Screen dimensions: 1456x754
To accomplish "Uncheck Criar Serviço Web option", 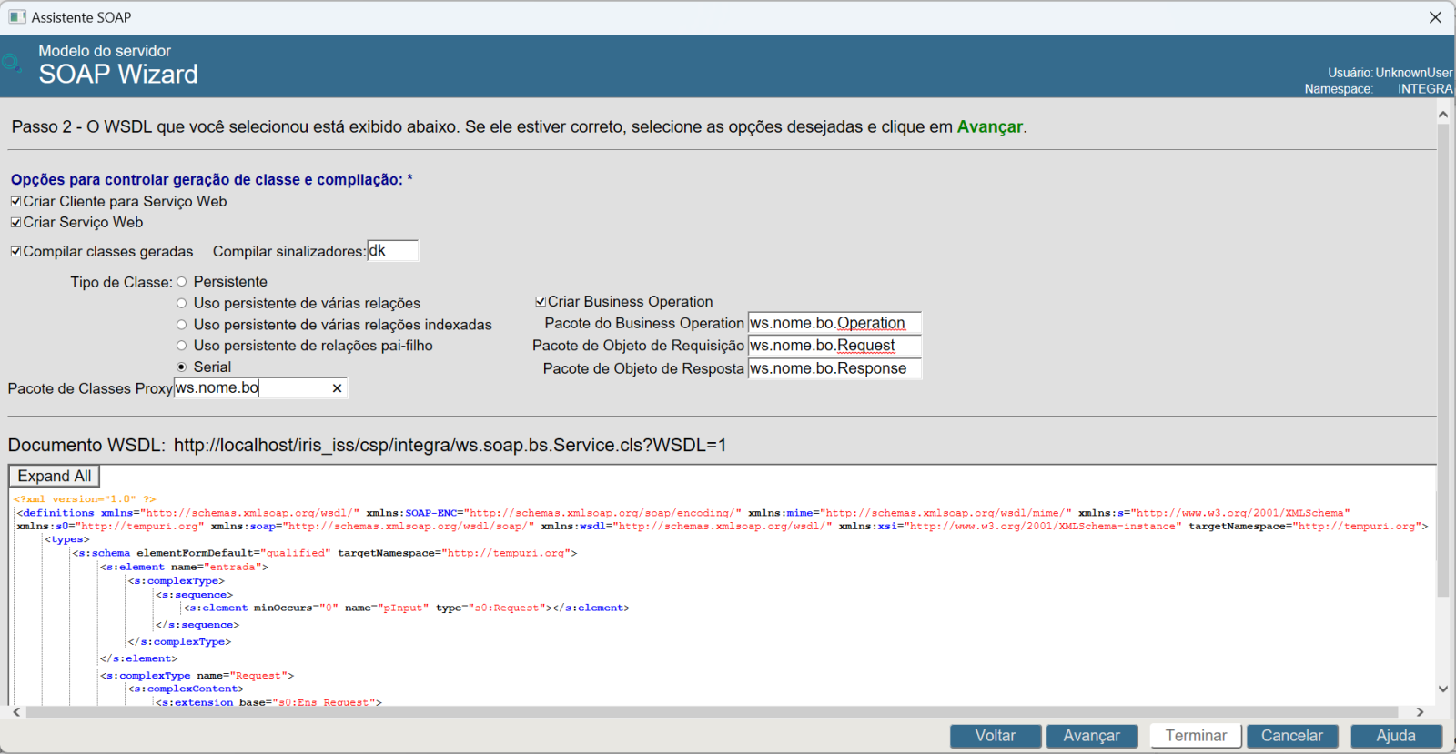I will pos(15,223).
